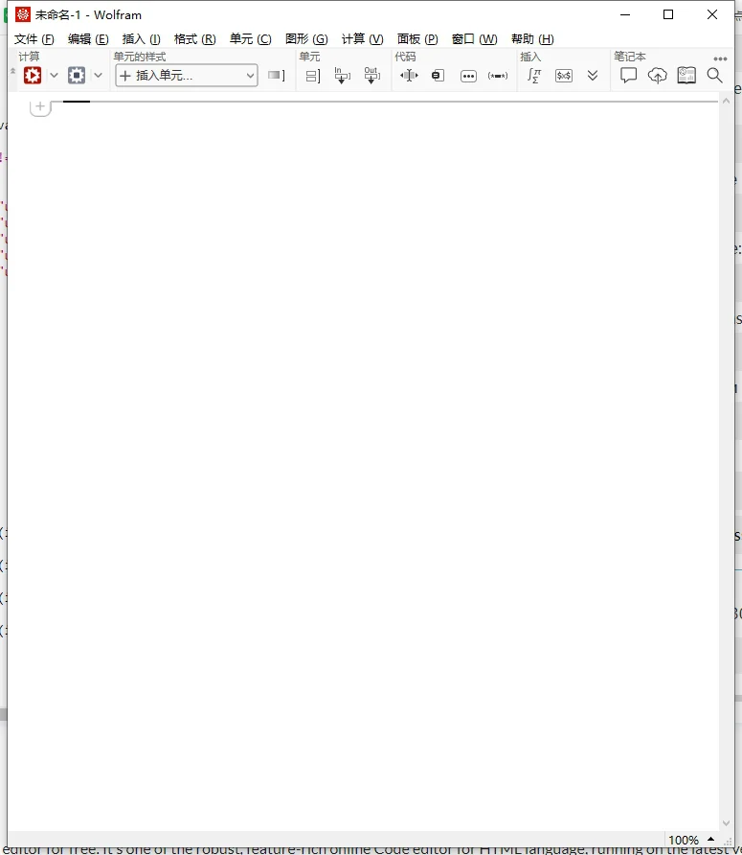Open the toolbar overflow three-dots button

[720, 58]
